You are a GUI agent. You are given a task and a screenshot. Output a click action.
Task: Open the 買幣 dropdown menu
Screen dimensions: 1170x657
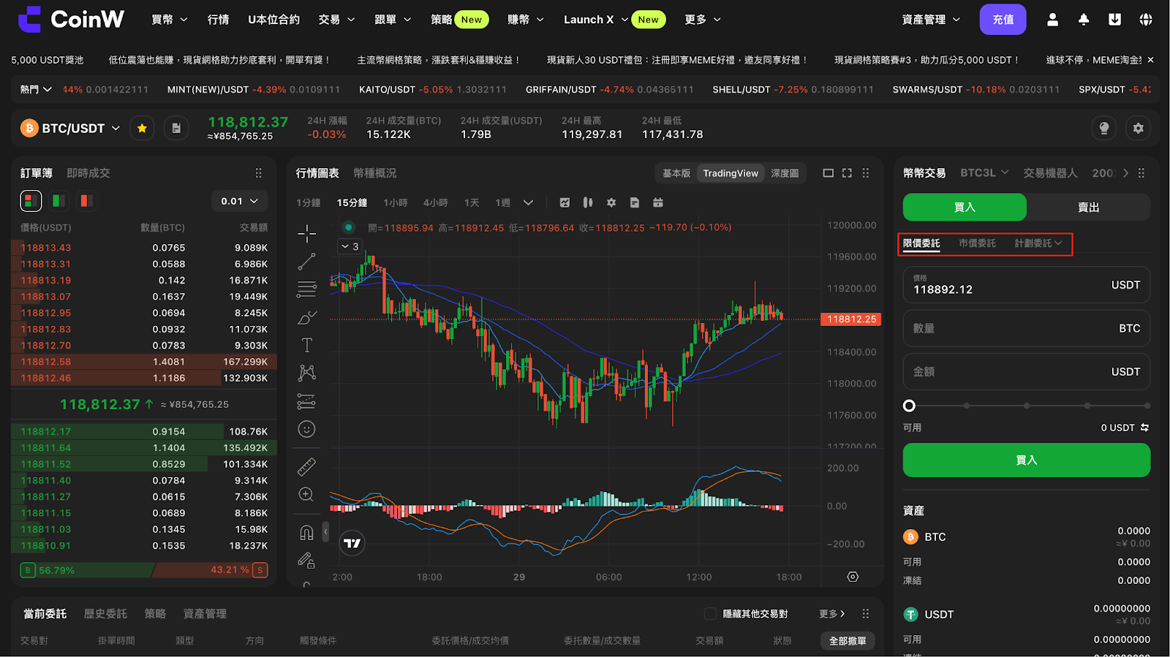point(170,20)
